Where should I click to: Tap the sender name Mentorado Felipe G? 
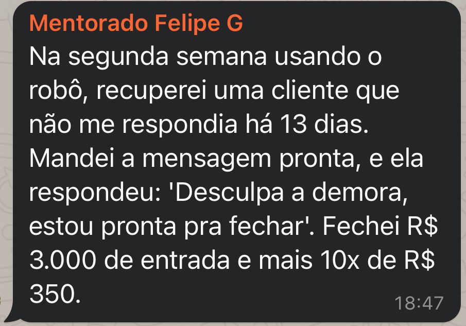(136, 23)
